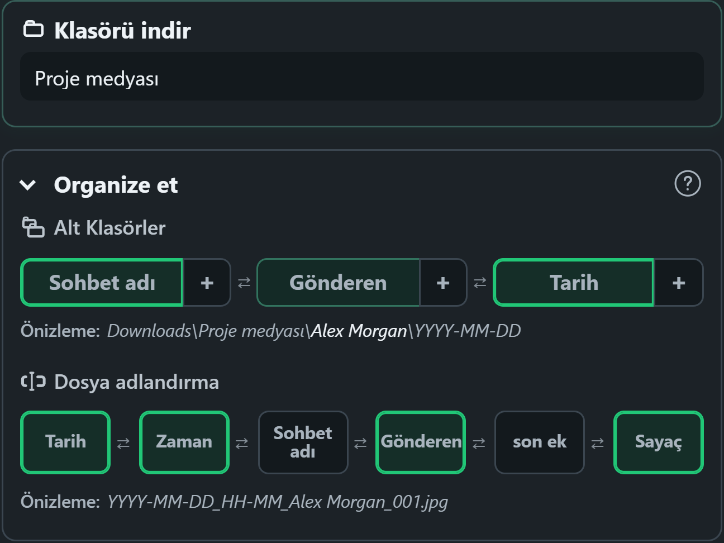Swap Gönderen and Tarih subfolder order
The width and height of the screenshot is (724, 543).
(x=480, y=283)
